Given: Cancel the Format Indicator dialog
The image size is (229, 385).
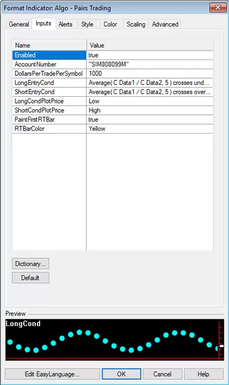Looking at the screenshot, I should (x=163, y=374).
